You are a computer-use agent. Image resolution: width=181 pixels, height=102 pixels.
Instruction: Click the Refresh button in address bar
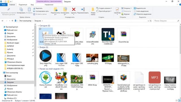click(x=150, y=21)
